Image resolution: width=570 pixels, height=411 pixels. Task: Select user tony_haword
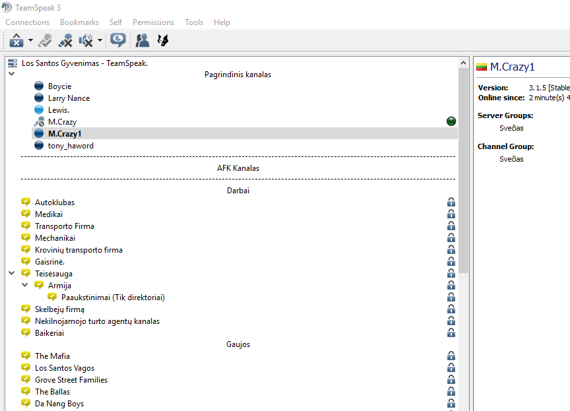click(71, 146)
